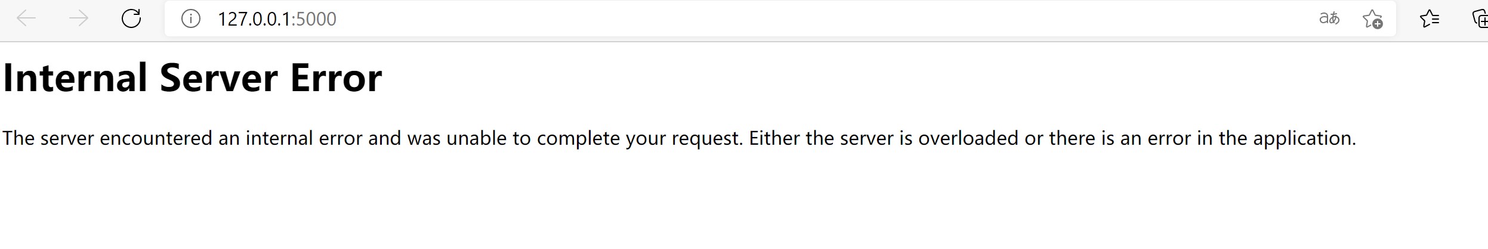The image size is (1488, 249).
Task: Open the Collections icon
Action: coord(1480,19)
